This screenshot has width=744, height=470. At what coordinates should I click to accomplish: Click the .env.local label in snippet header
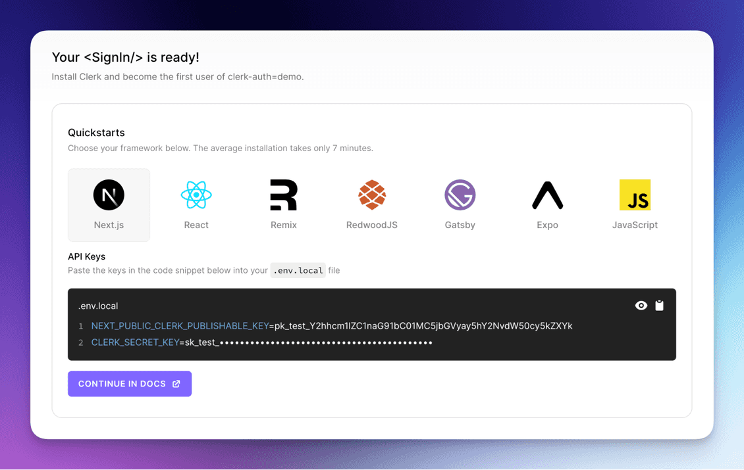click(98, 305)
